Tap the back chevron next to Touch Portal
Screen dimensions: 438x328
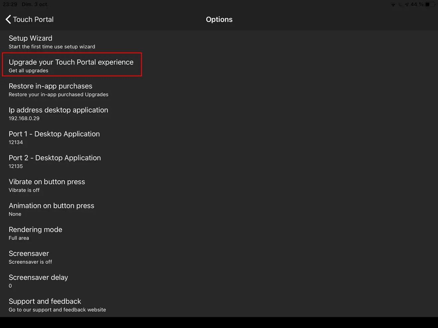[x=8, y=19]
